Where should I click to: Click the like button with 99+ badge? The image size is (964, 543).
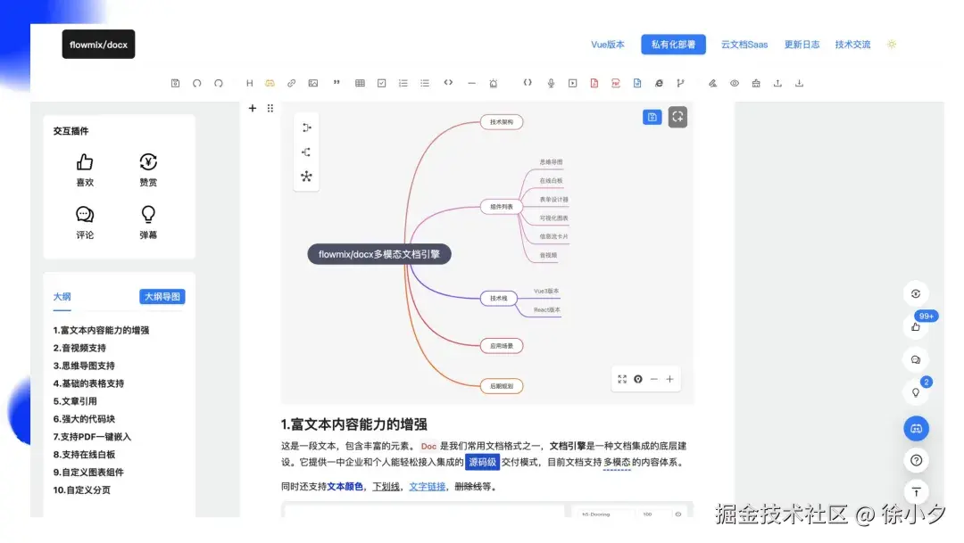pos(916,326)
